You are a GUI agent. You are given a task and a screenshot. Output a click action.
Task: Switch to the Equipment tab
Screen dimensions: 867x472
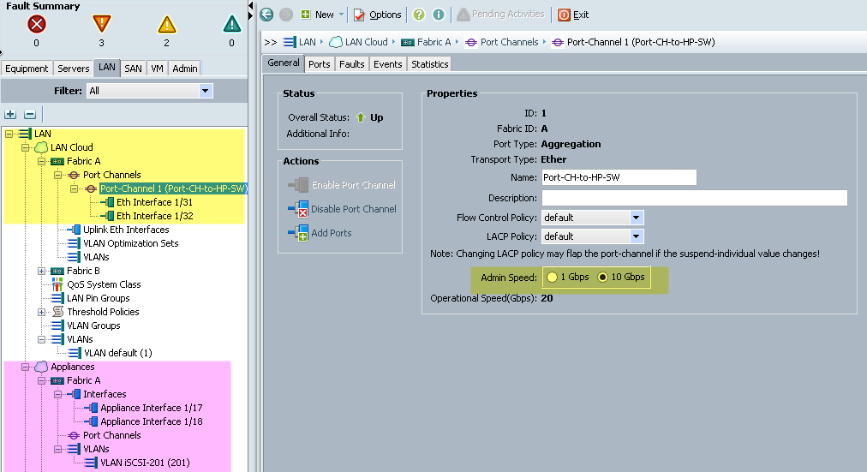tap(27, 69)
